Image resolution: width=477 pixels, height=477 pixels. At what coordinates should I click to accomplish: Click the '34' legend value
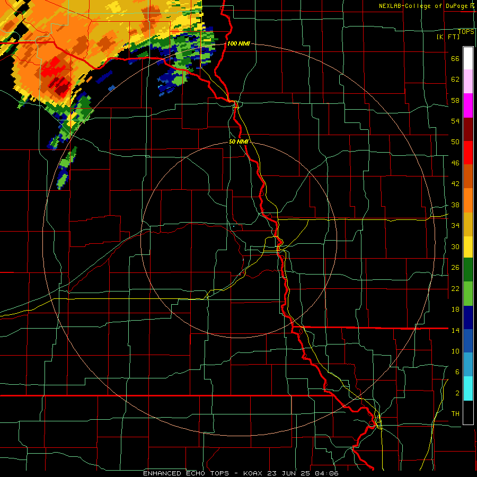pyautogui.click(x=455, y=225)
